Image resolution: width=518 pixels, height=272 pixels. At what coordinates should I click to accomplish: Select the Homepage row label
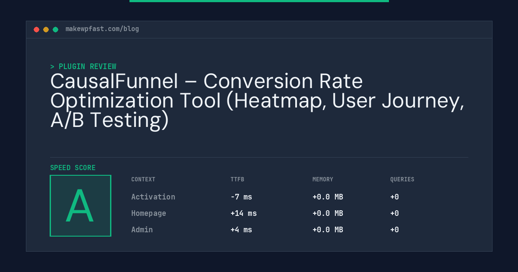pyautogui.click(x=148, y=213)
